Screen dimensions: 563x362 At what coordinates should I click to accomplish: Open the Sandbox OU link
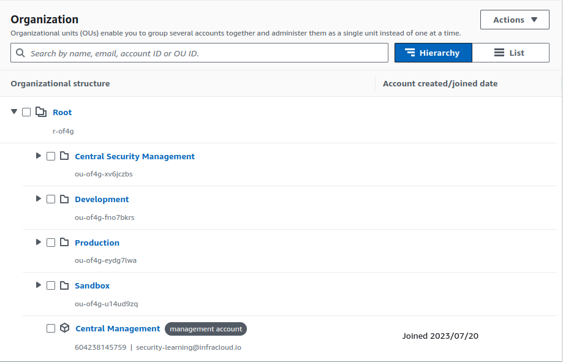(x=92, y=285)
